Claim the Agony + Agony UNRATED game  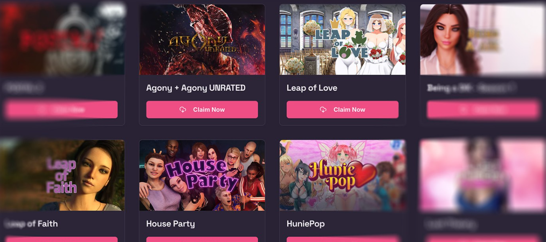pos(202,110)
